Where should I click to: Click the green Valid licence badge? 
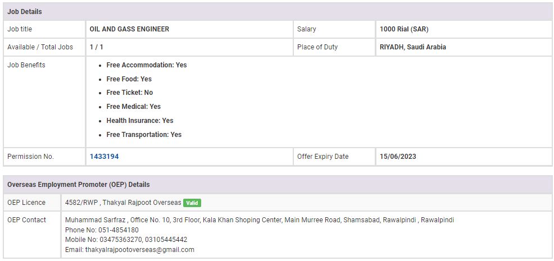(192, 203)
